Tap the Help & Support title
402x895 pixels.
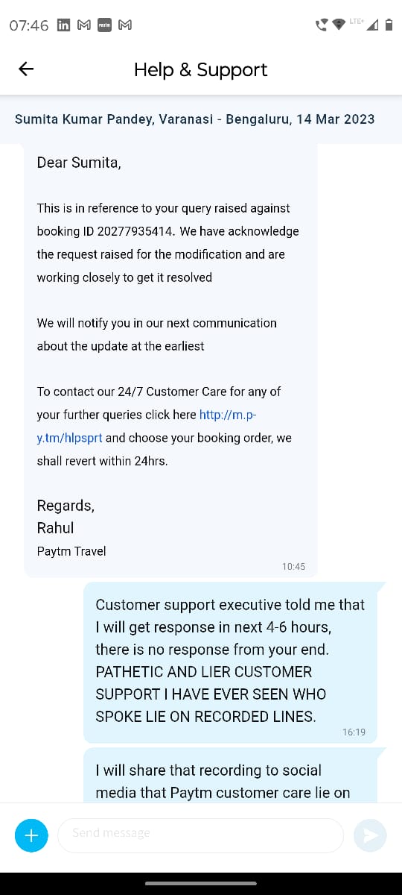tap(201, 69)
